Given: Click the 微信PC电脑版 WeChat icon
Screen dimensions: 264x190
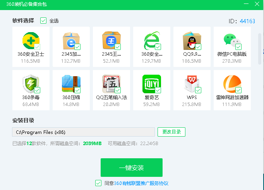Looking at the screenshot, I should click(x=232, y=41).
